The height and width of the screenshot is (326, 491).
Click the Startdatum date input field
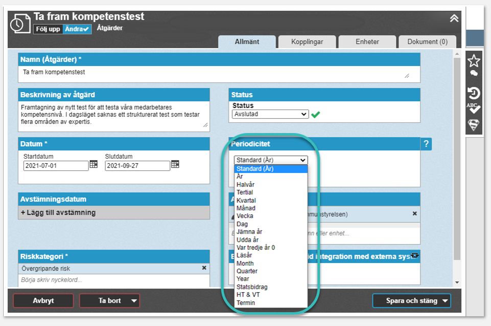[56, 166]
